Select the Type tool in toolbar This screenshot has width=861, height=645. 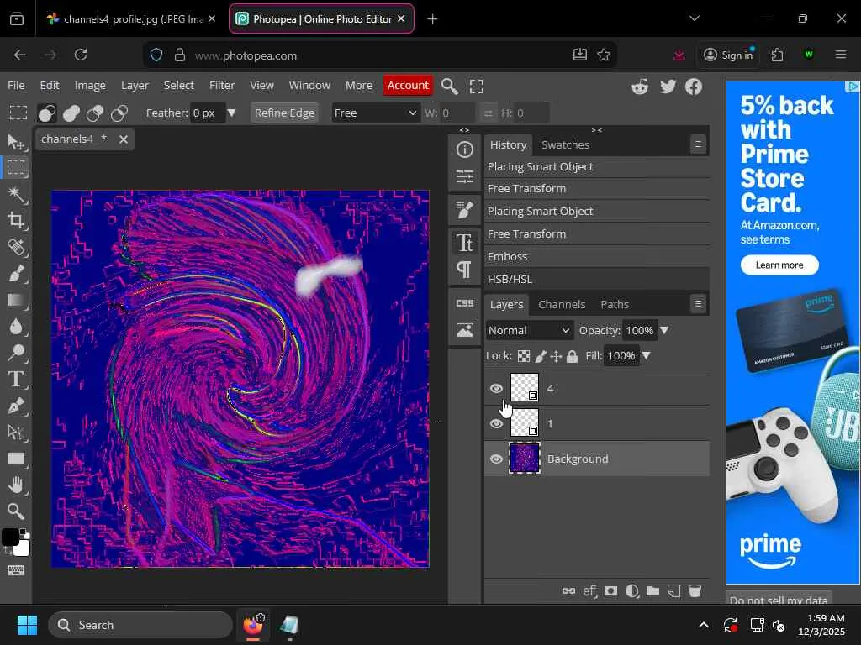(x=16, y=380)
